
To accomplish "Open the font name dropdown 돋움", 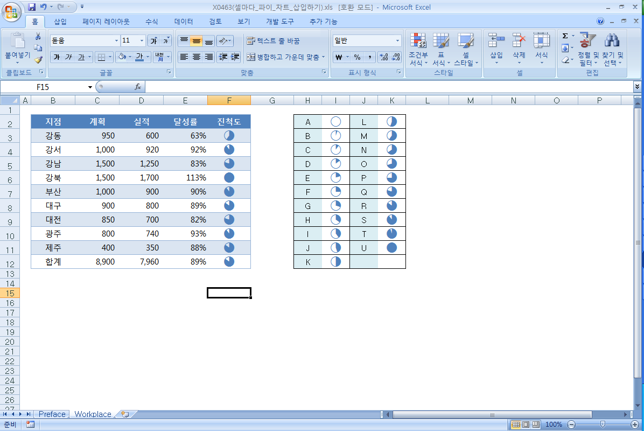I will click(x=116, y=41).
